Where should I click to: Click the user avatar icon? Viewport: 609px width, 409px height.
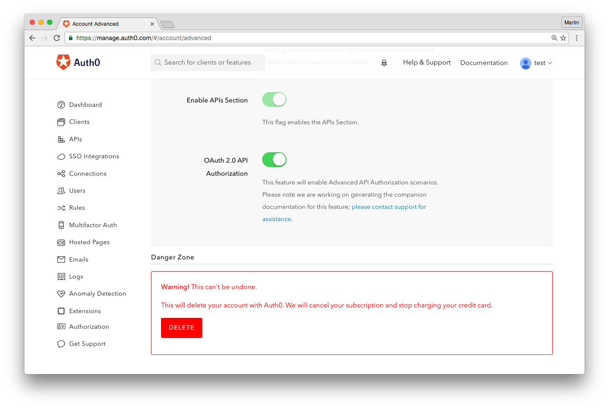click(526, 63)
